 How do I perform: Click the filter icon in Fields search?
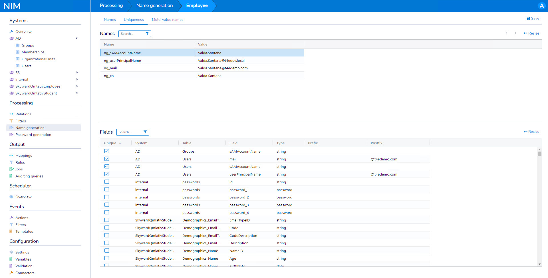tap(145, 132)
